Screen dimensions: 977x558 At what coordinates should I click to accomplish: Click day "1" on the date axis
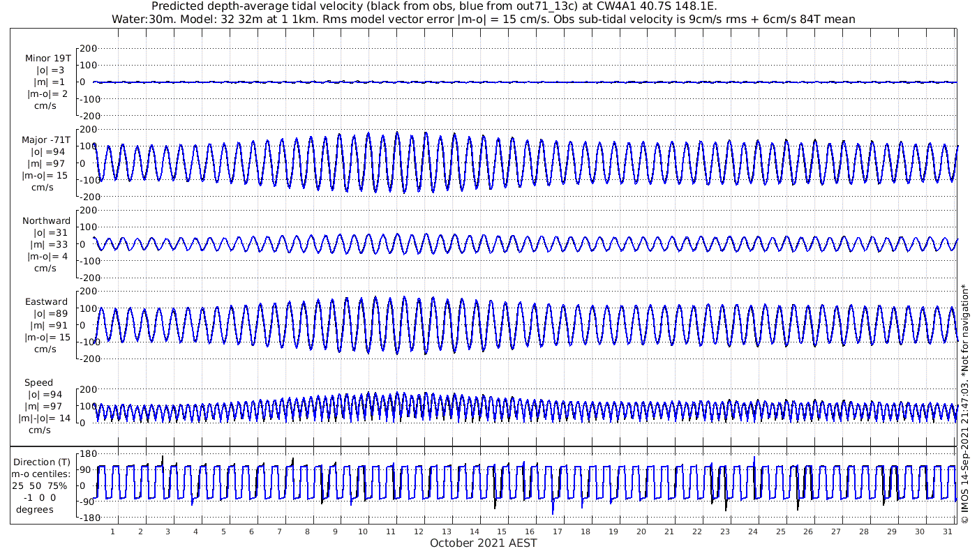click(x=113, y=532)
